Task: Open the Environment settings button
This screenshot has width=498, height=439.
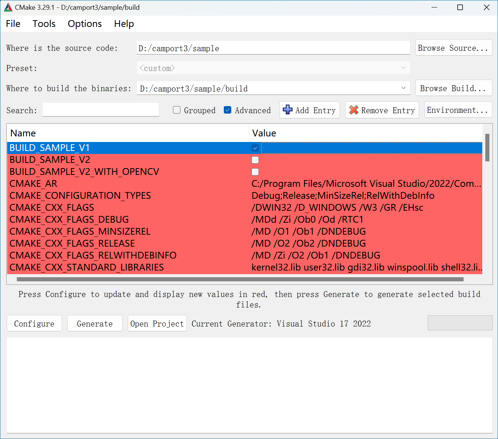Action: (458, 110)
